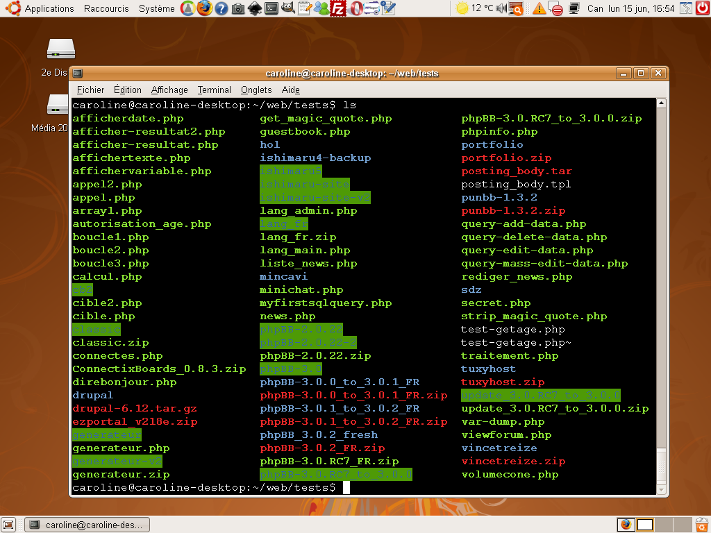Launch the Opera browser
The width and height of the screenshot is (711, 533).
coord(356,8)
